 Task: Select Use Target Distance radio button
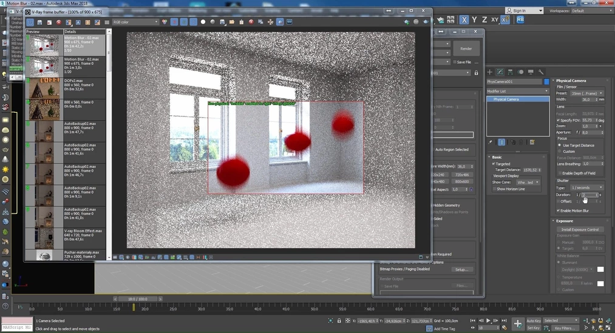(560, 146)
